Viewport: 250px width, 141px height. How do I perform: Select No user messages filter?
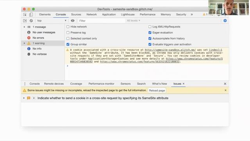pyautogui.click(x=44, y=32)
